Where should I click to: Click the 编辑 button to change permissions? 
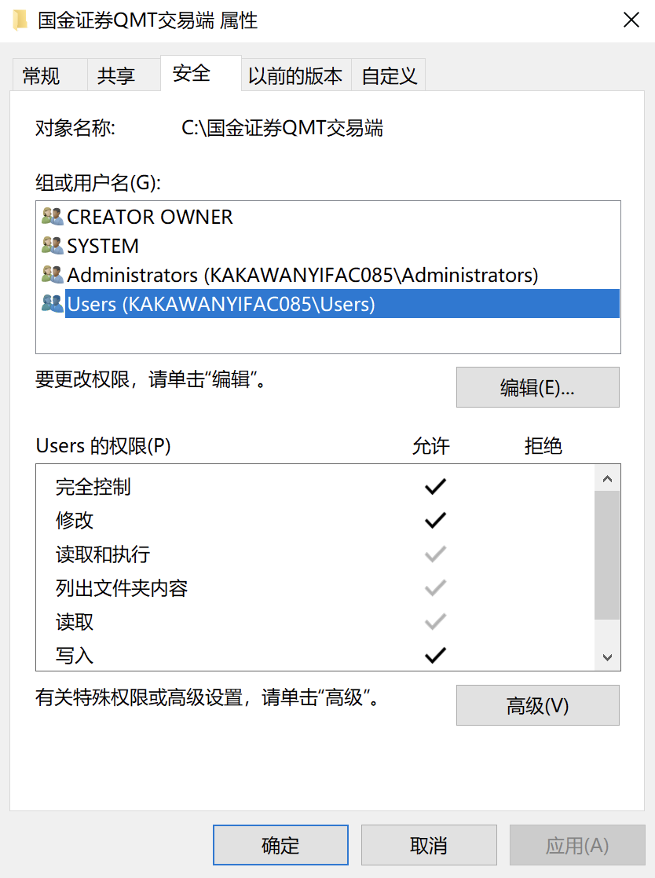tap(537, 387)
